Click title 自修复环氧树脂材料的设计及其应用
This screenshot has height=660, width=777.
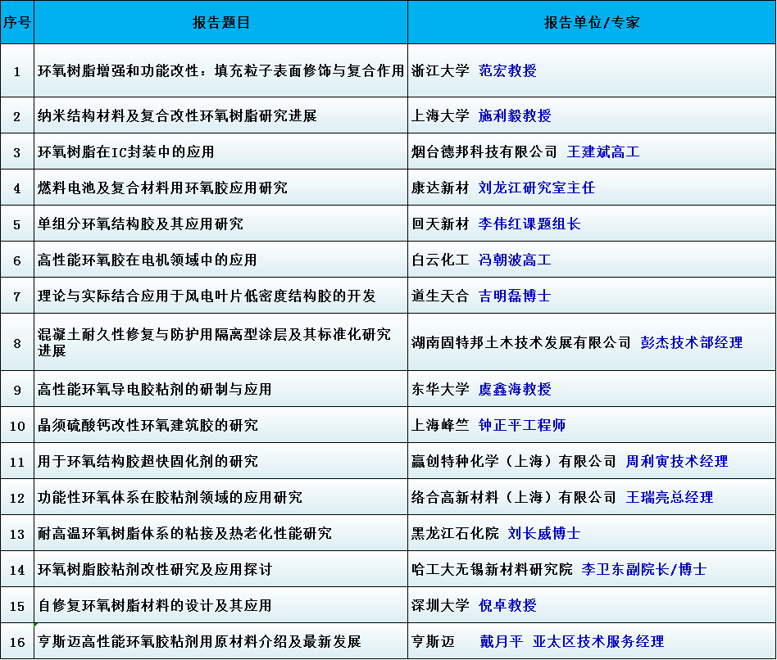[x=155, y=606]
